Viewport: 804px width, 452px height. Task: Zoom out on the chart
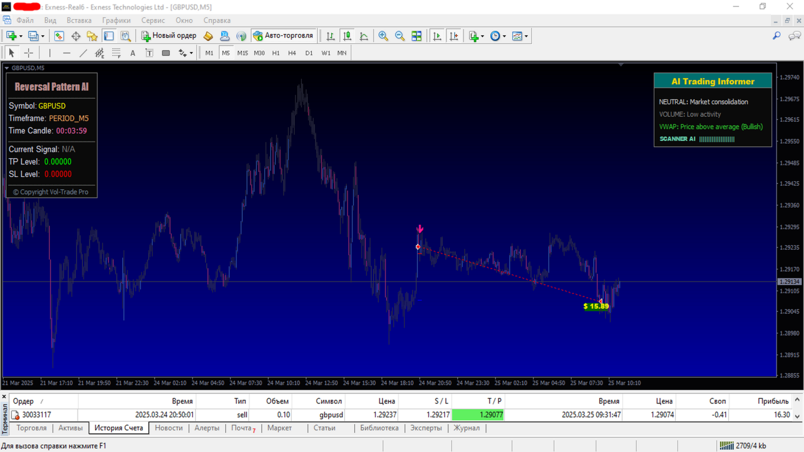pyautogui.click(x=400, y=36)
